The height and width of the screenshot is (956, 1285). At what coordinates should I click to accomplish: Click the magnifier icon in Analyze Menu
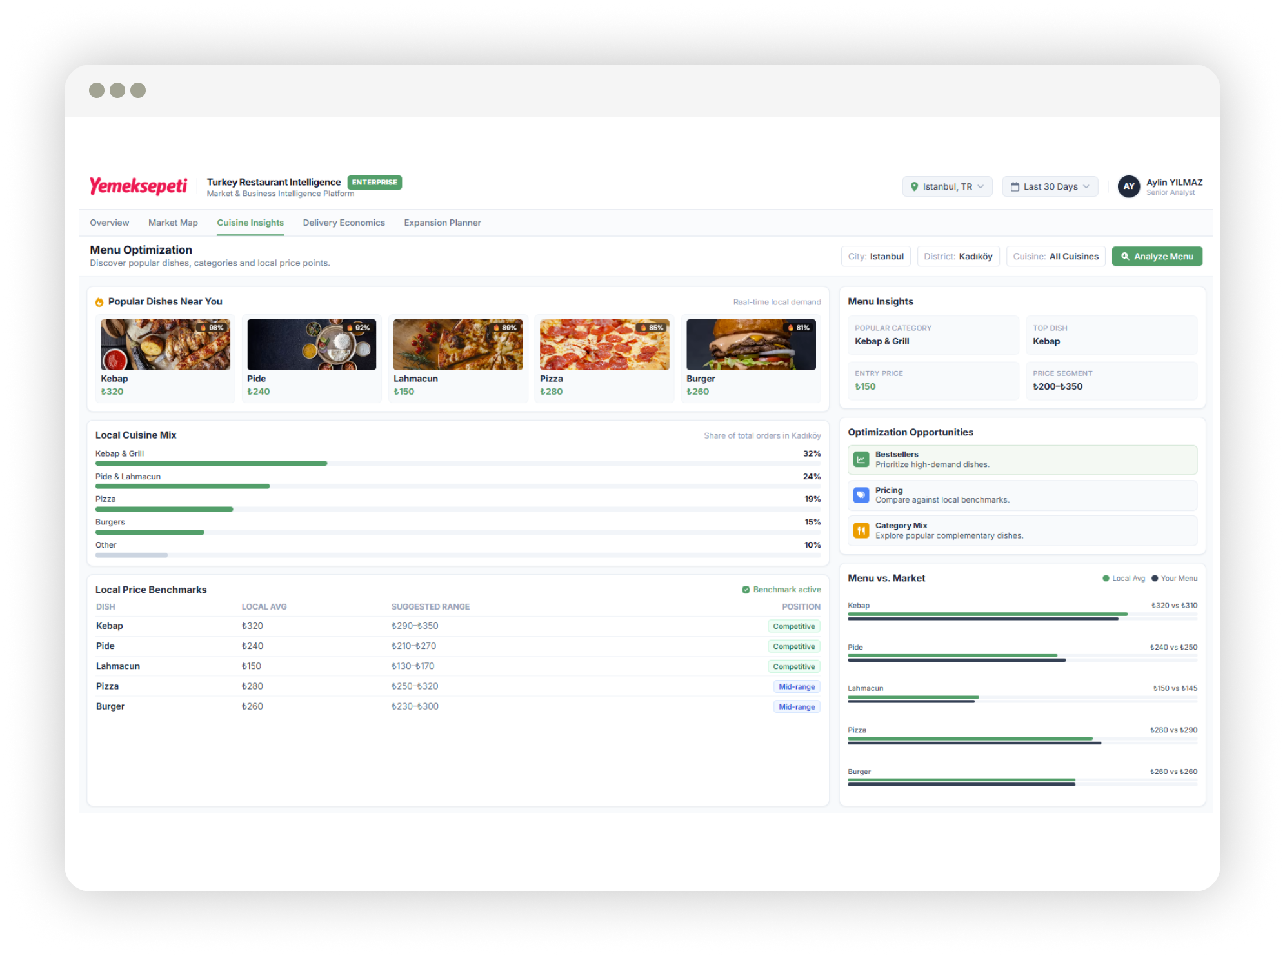1125,256
